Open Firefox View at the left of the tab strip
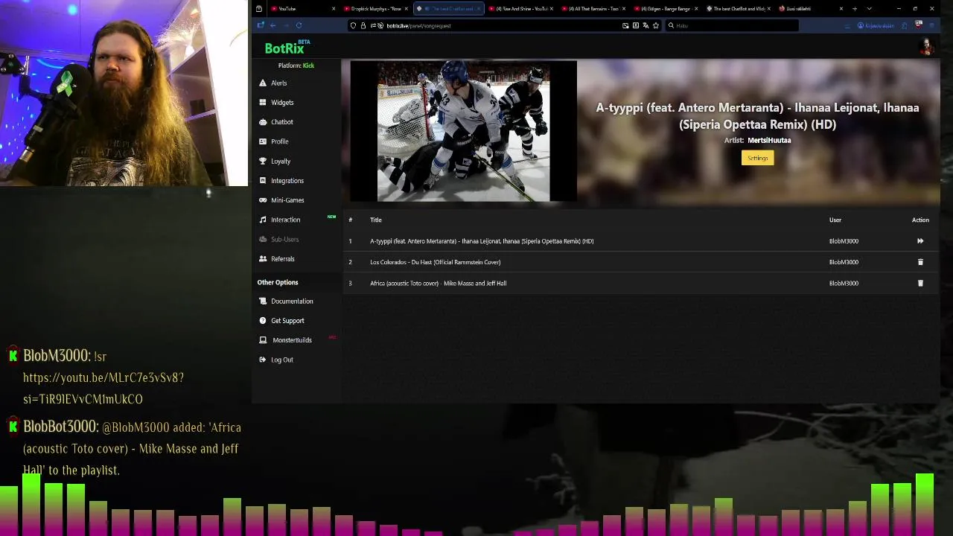 pyautogui.click(x=259, y=9)
